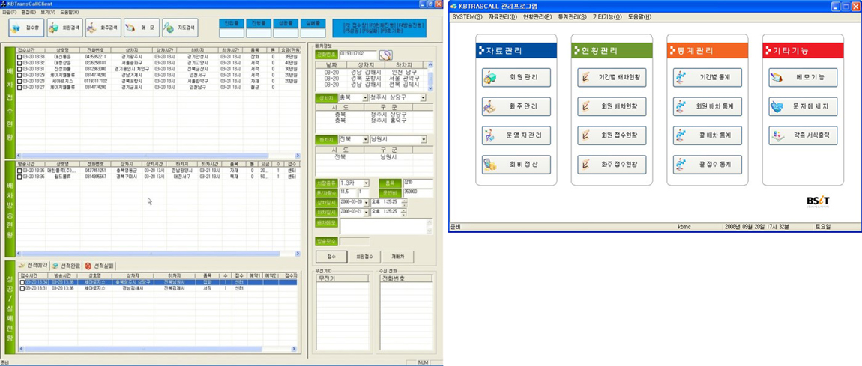Open the SYSTEM(S) menu in KBTRASCALL window
This screenshot has width=862, height=366.
tap(467, 17)
